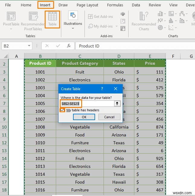Click the formula bar cancel X icon
The image size is (195, 196).
[47, 46]
